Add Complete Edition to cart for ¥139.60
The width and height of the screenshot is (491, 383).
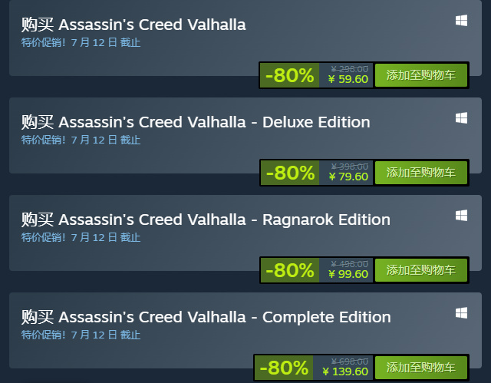(420, 368)
